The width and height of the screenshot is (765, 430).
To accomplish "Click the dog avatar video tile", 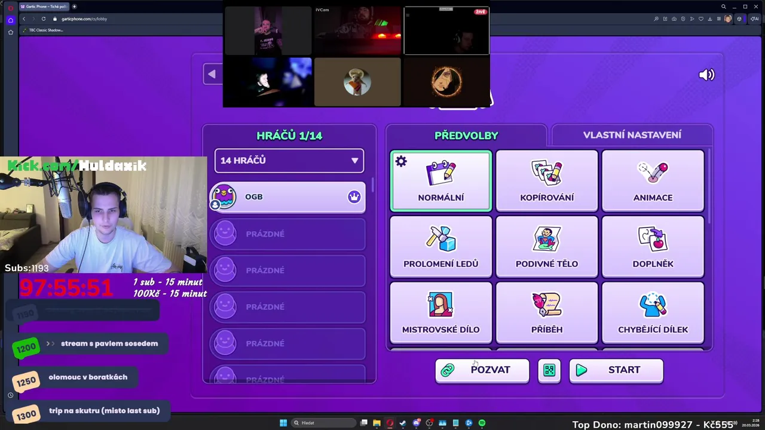I will pos(357,82).
